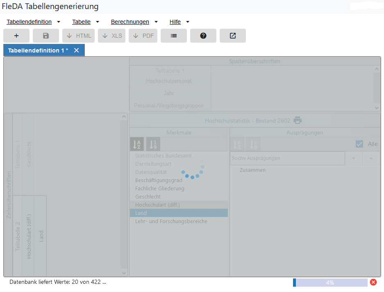Viewport: 384px width, 292px height.
Task: Click the help question mark icon
Action: [x=203, y=36]
